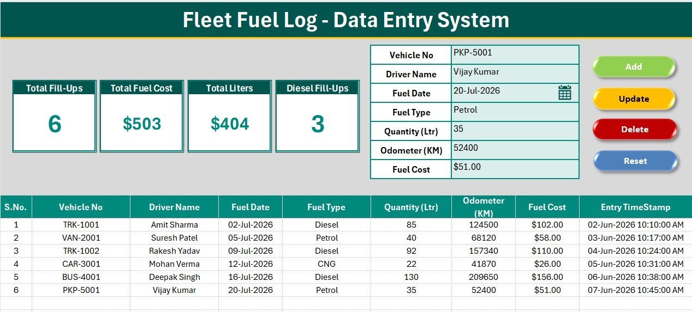
Task: Click the red Delete button
Action: tap(635, 129)
